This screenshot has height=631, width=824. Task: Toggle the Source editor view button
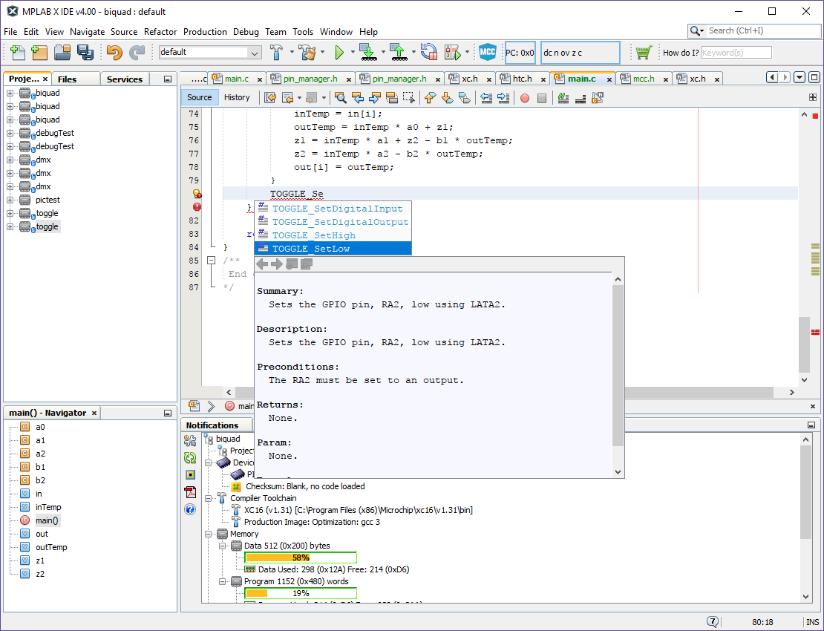pos(199,97)
